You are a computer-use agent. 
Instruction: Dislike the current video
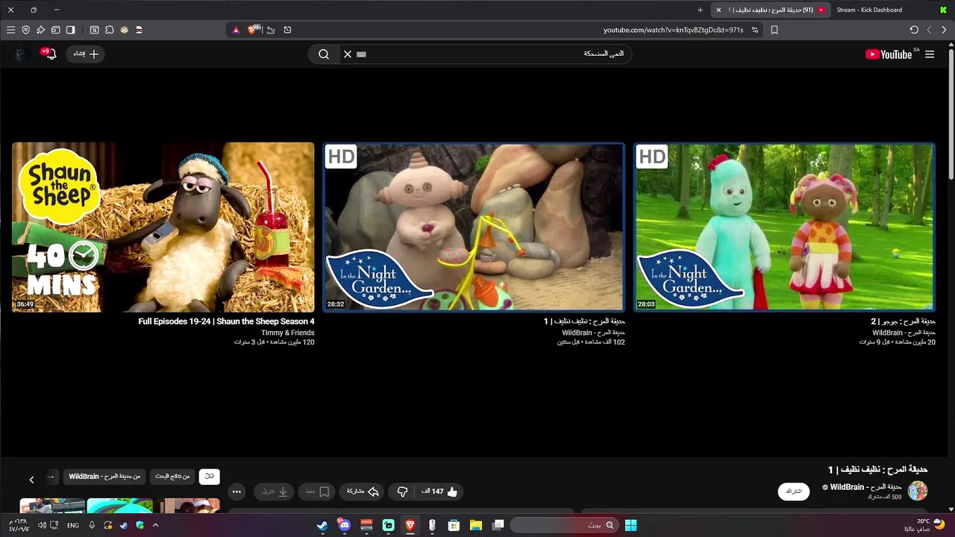(402, 492)
